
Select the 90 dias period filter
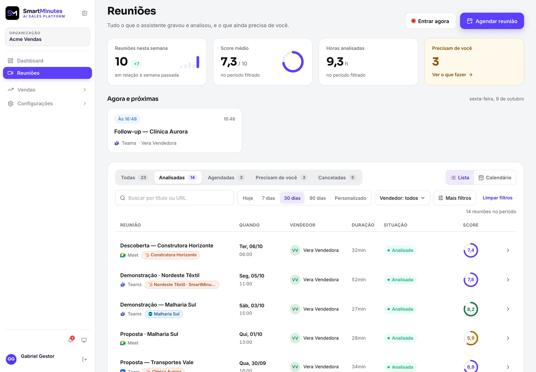click(318, 198)
